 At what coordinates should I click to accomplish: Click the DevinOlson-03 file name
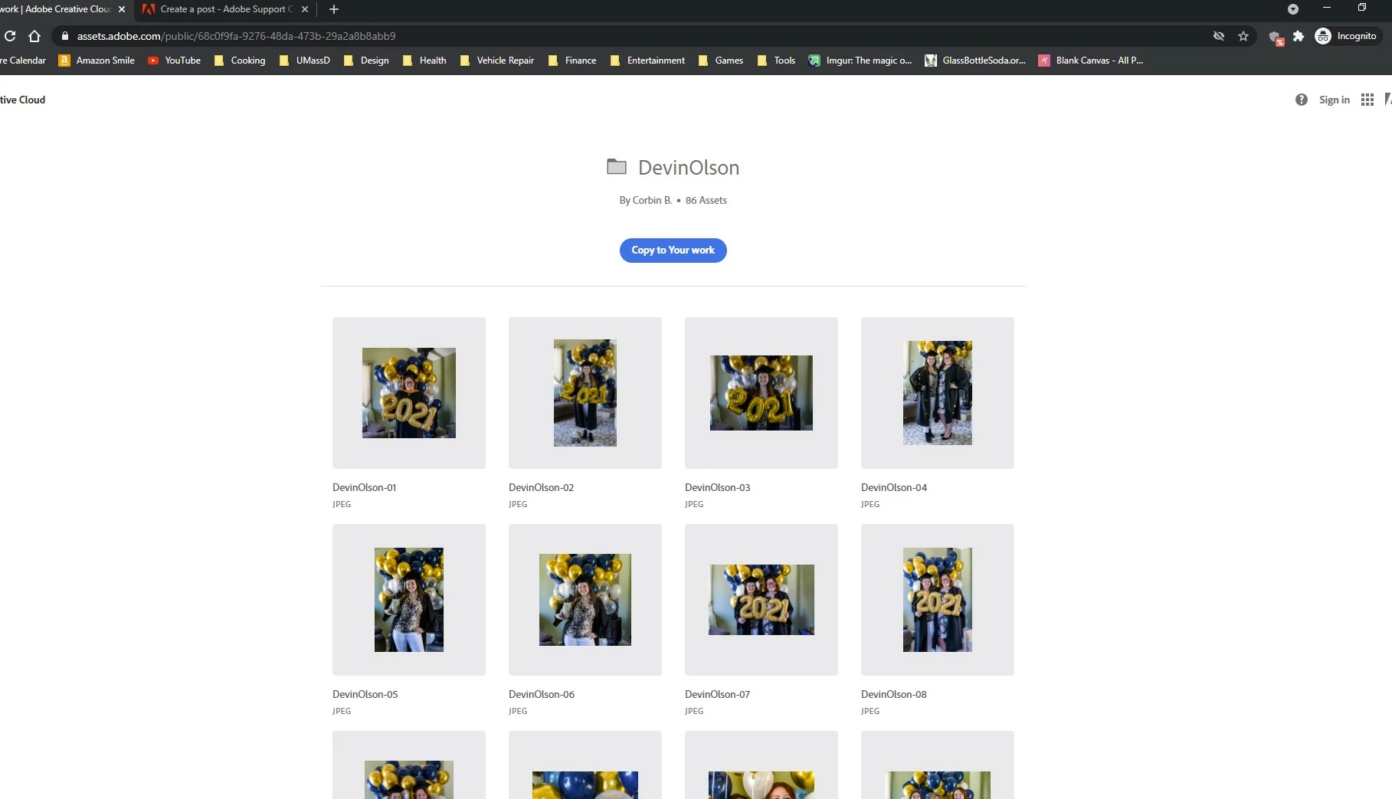pyautogui.click(x=718, y=487)
